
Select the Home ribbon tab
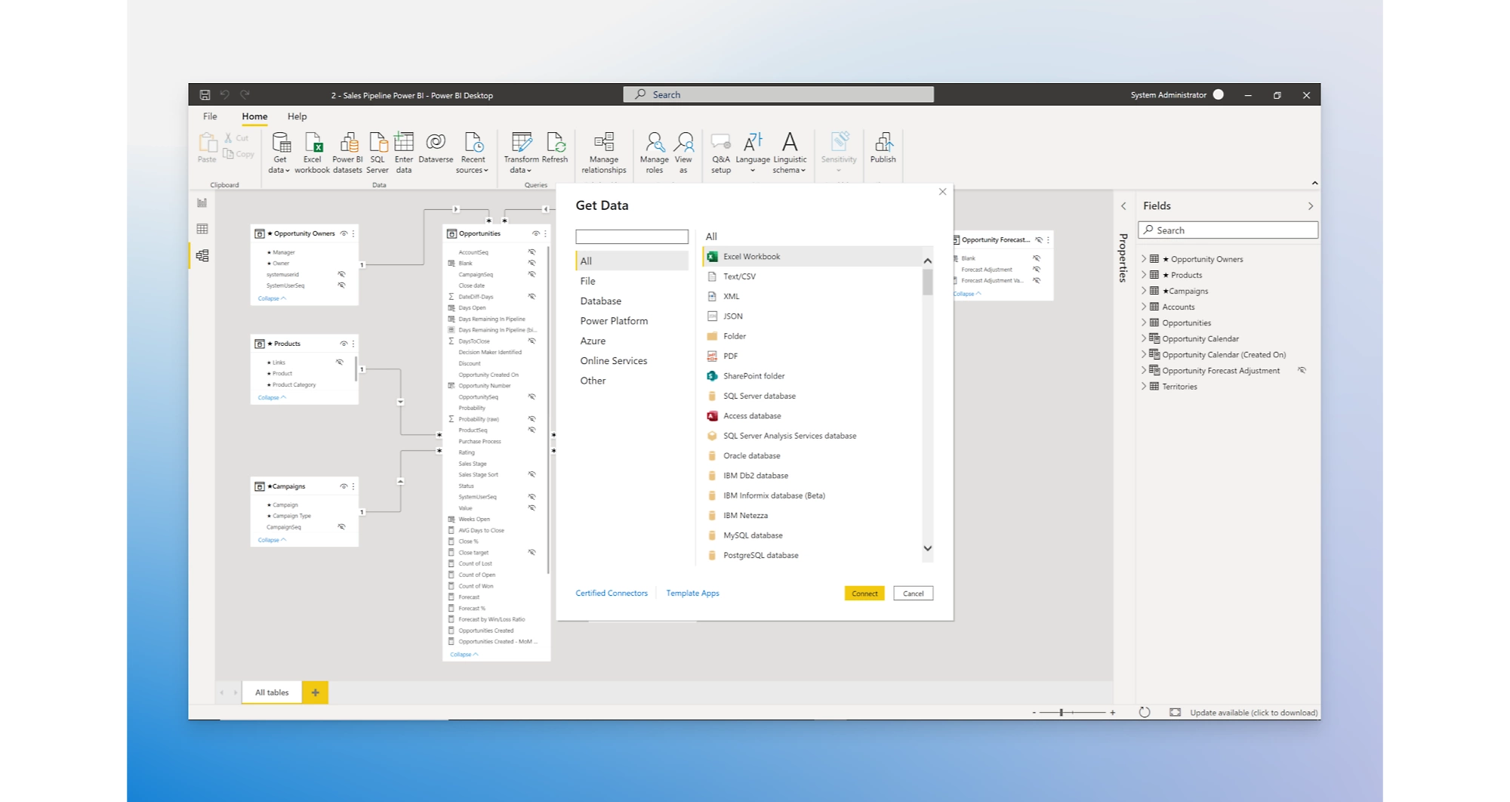coord(254,116)
